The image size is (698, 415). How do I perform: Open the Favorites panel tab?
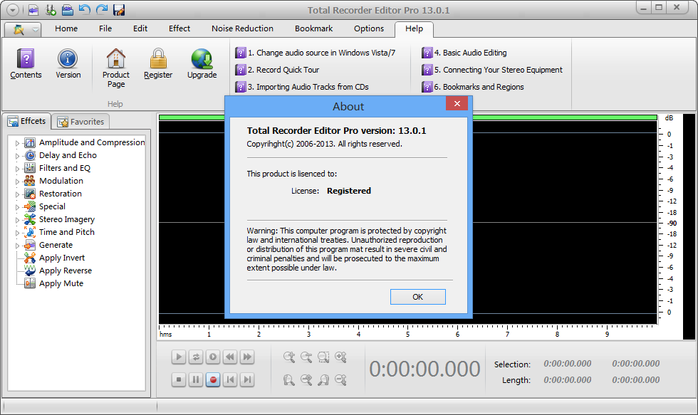coord(80,122)
